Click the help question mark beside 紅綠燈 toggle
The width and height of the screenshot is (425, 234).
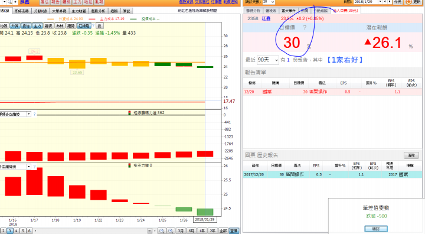[93, 26]
